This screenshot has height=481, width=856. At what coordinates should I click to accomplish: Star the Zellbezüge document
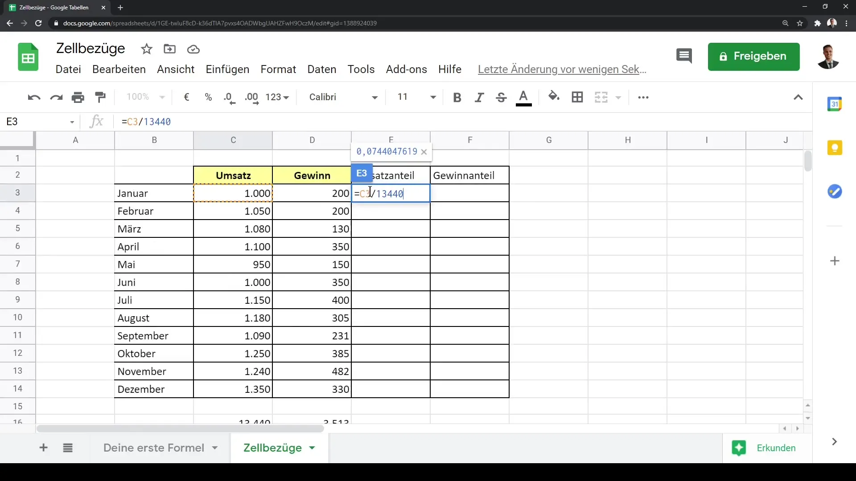146,49
